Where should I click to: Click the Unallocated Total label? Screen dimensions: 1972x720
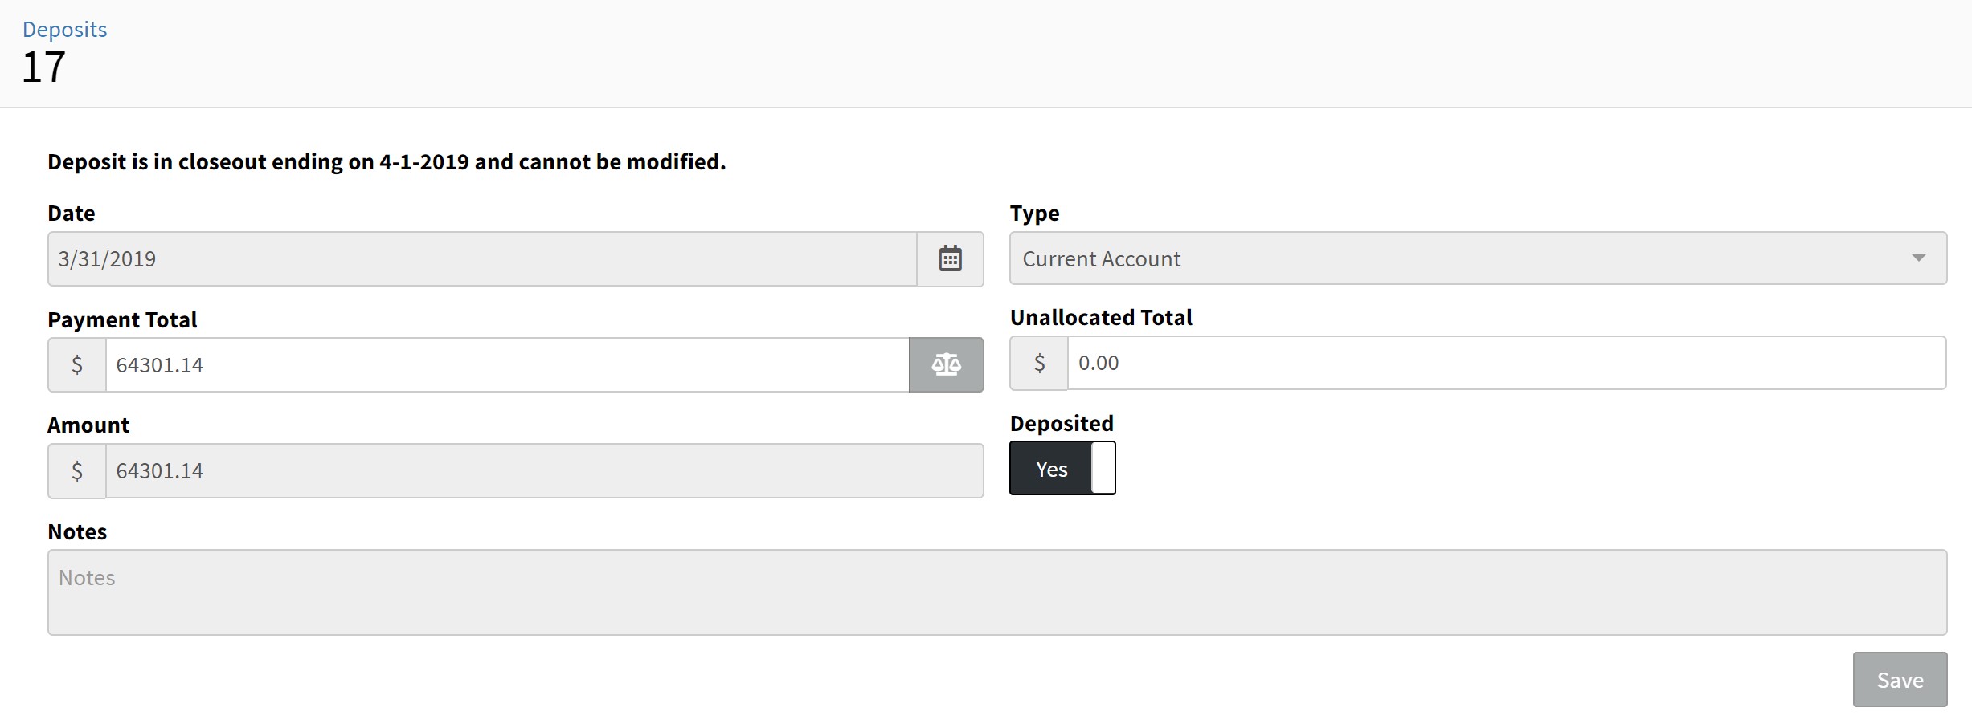(x=1101, y=317)
